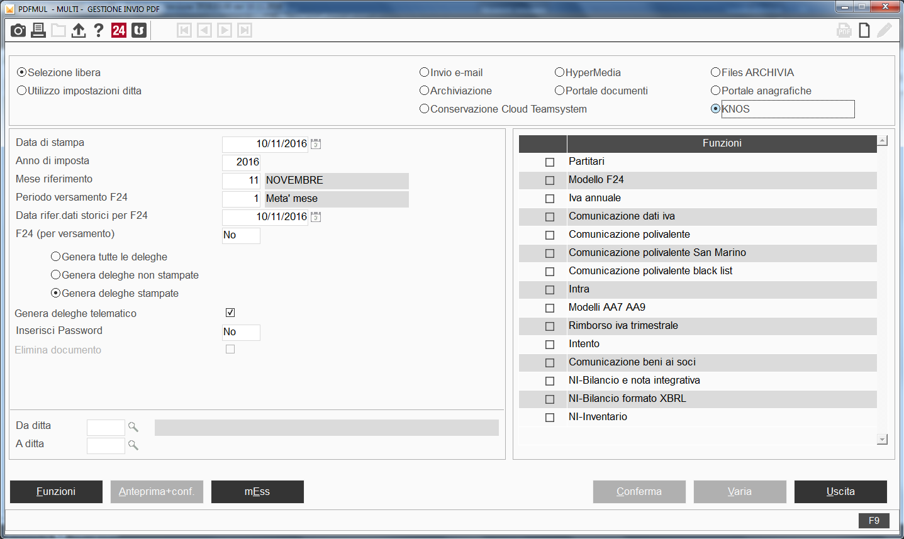This screenshot has width=904, height=539.
Task: Select Portale documenti option
Action: (x=560, y=91)
